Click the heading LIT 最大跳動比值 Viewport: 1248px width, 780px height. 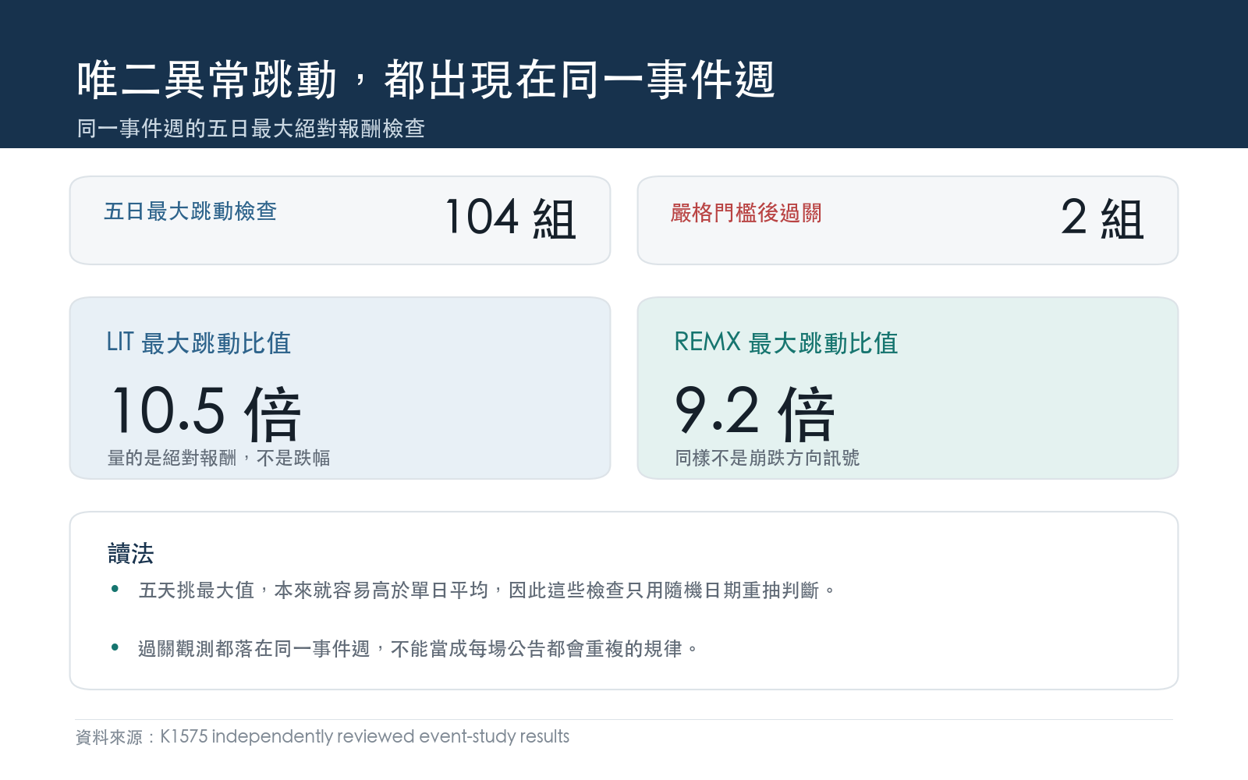click(198, 342)
